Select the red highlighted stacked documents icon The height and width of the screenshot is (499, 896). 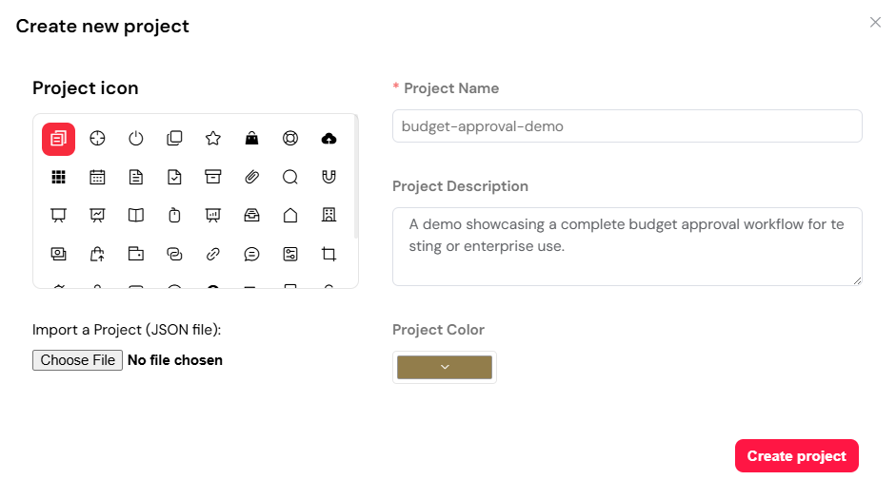point(58,139)
